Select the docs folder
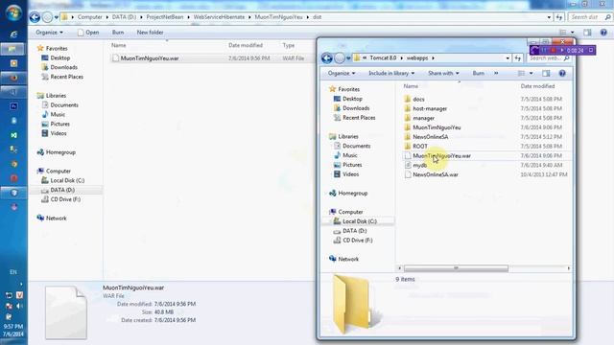Image resolution: width=614 pixels, height=345 pixels. coord(418,100)
